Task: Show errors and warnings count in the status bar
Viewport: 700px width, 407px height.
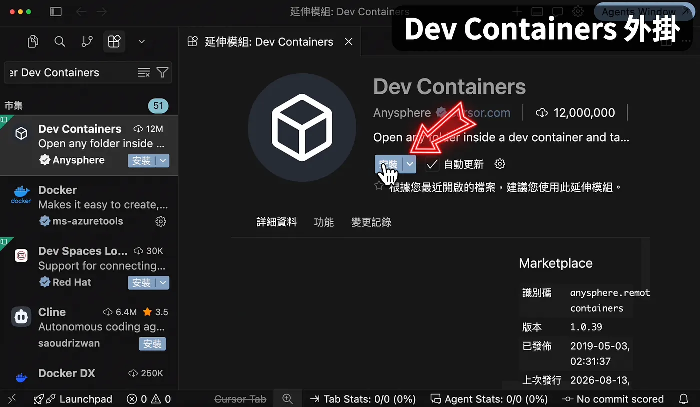Action: pos(149,399)
